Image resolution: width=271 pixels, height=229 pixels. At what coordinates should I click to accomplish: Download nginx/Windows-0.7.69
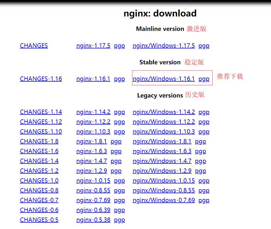(164, 200)
